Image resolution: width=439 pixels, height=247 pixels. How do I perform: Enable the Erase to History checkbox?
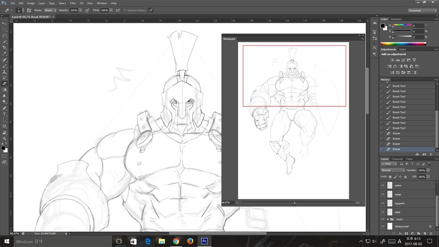[125, 10]
